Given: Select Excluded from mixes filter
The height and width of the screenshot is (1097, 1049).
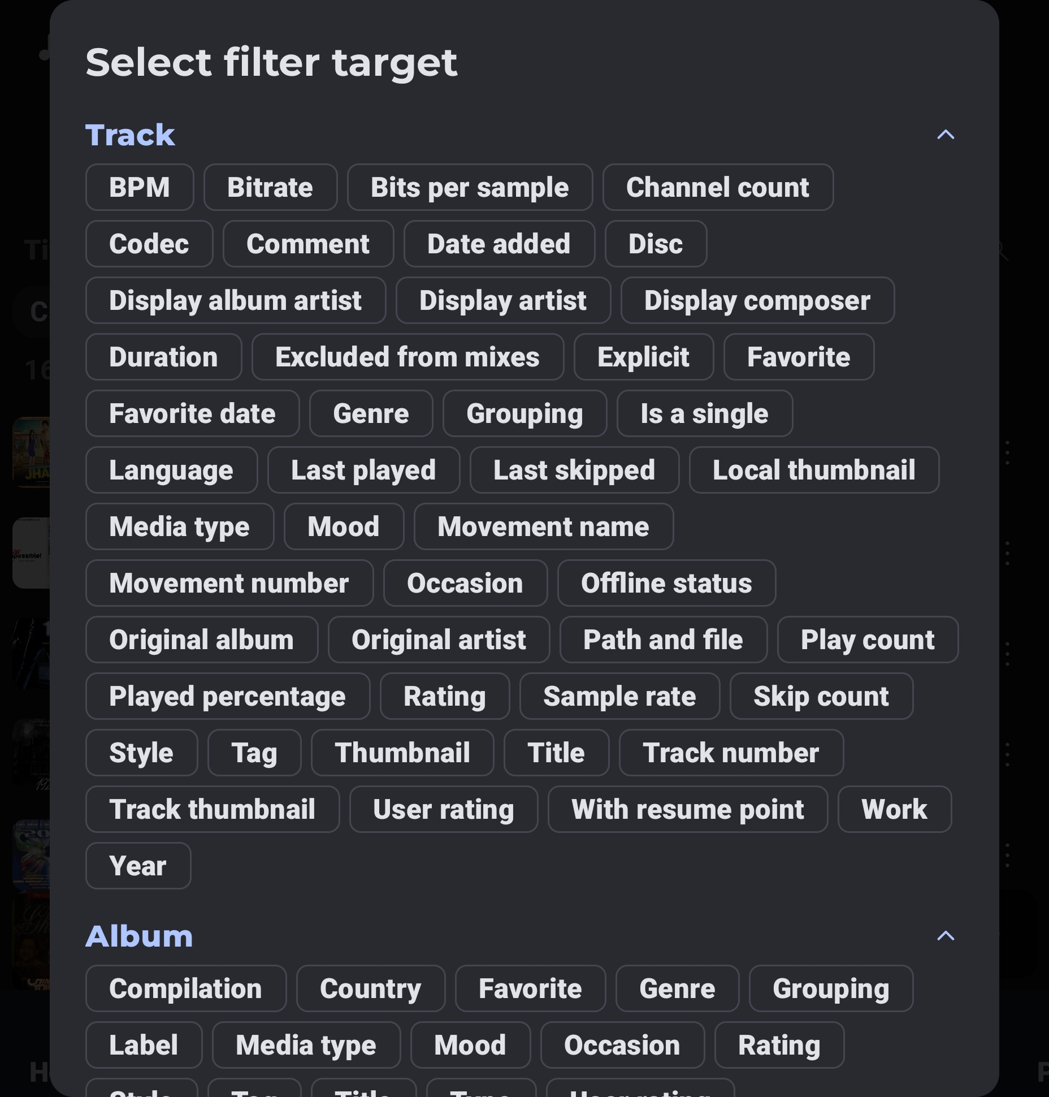Looking at the screenshot, I should pos(408,357).
